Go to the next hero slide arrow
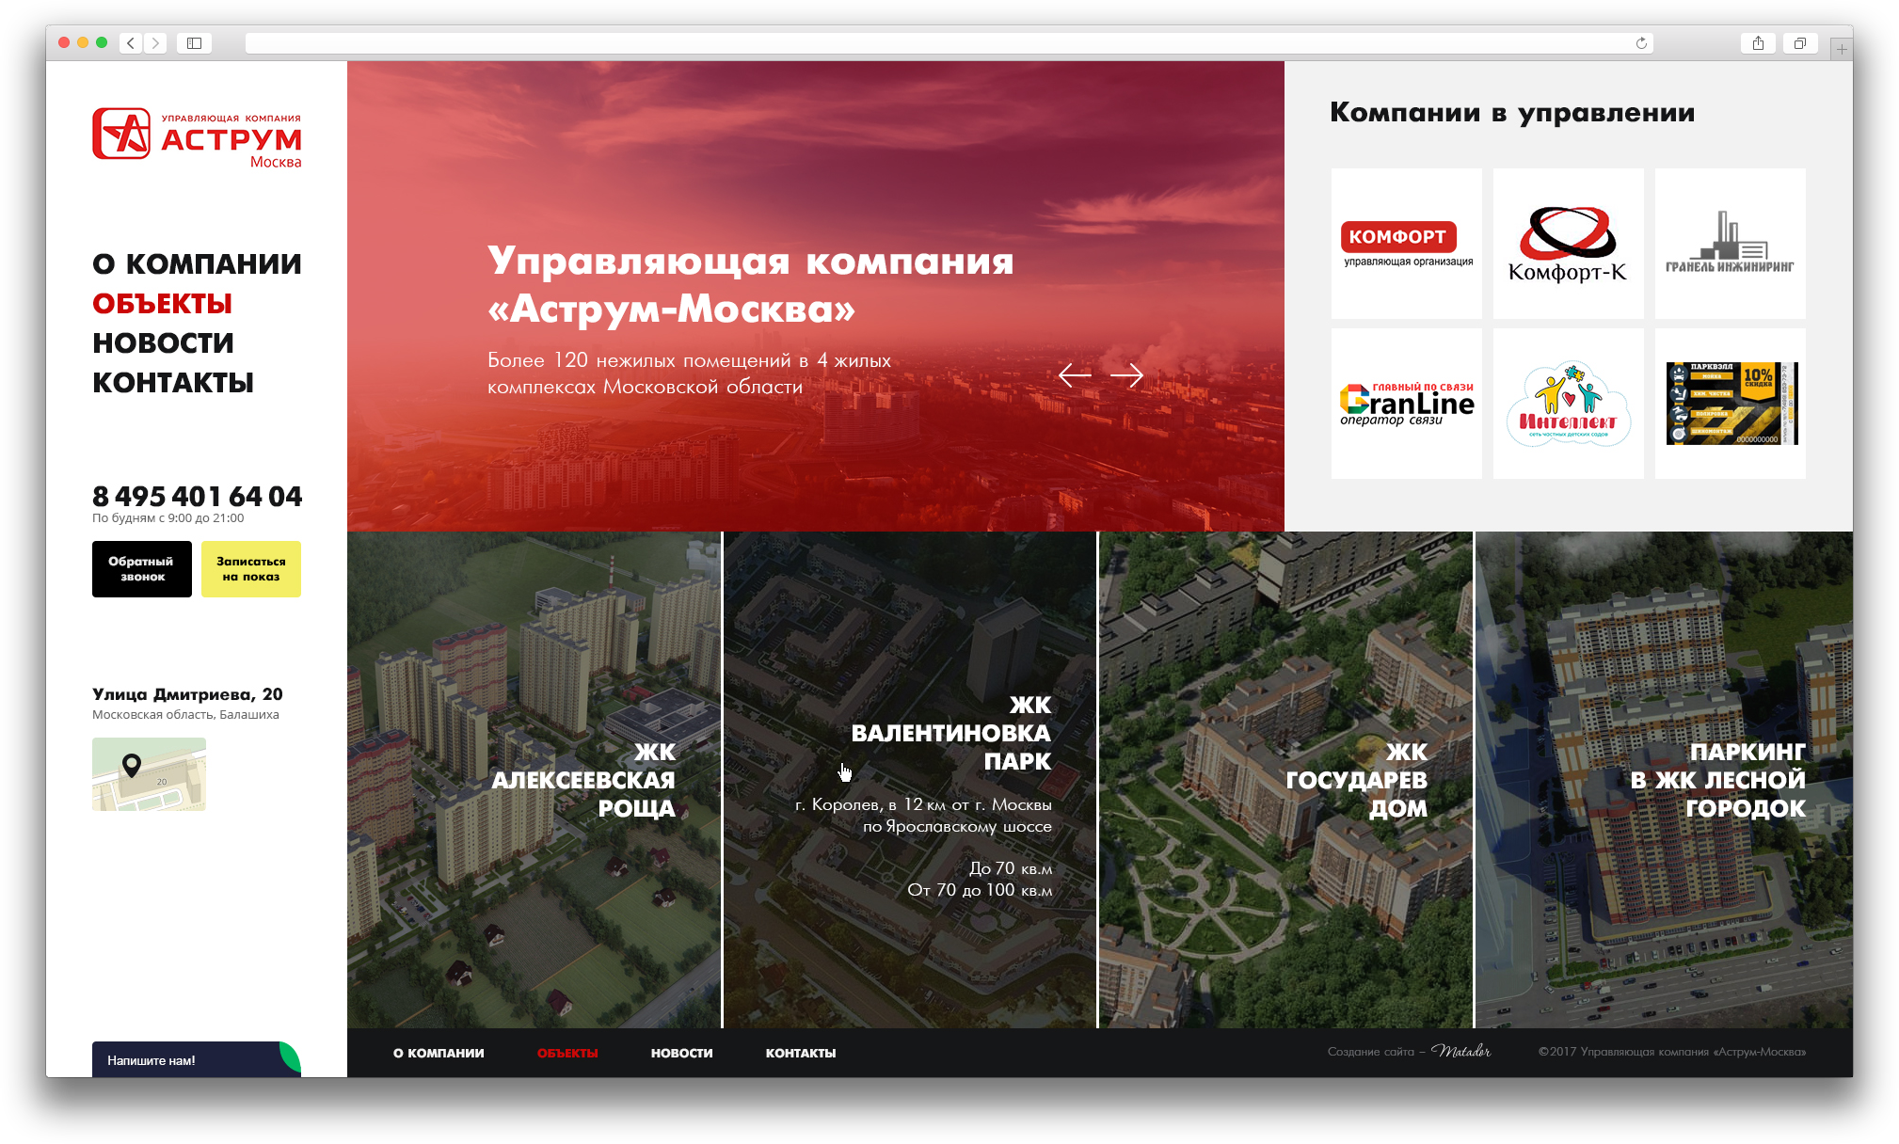The height and width of the screenshot is (1144, 1899). 1126,374
